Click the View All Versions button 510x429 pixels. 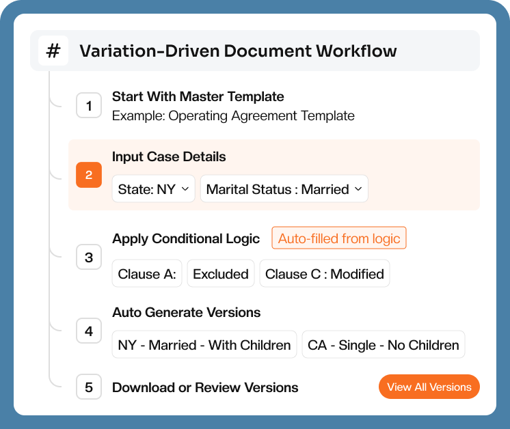pos(429,387)
